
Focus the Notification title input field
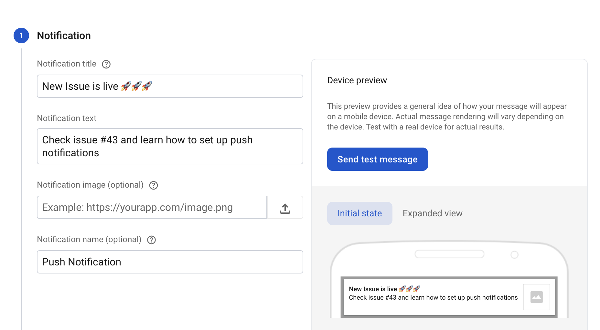(170, 86)
